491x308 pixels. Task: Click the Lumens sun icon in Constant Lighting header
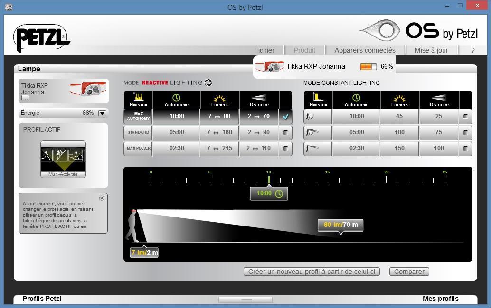tap(399, 98)
